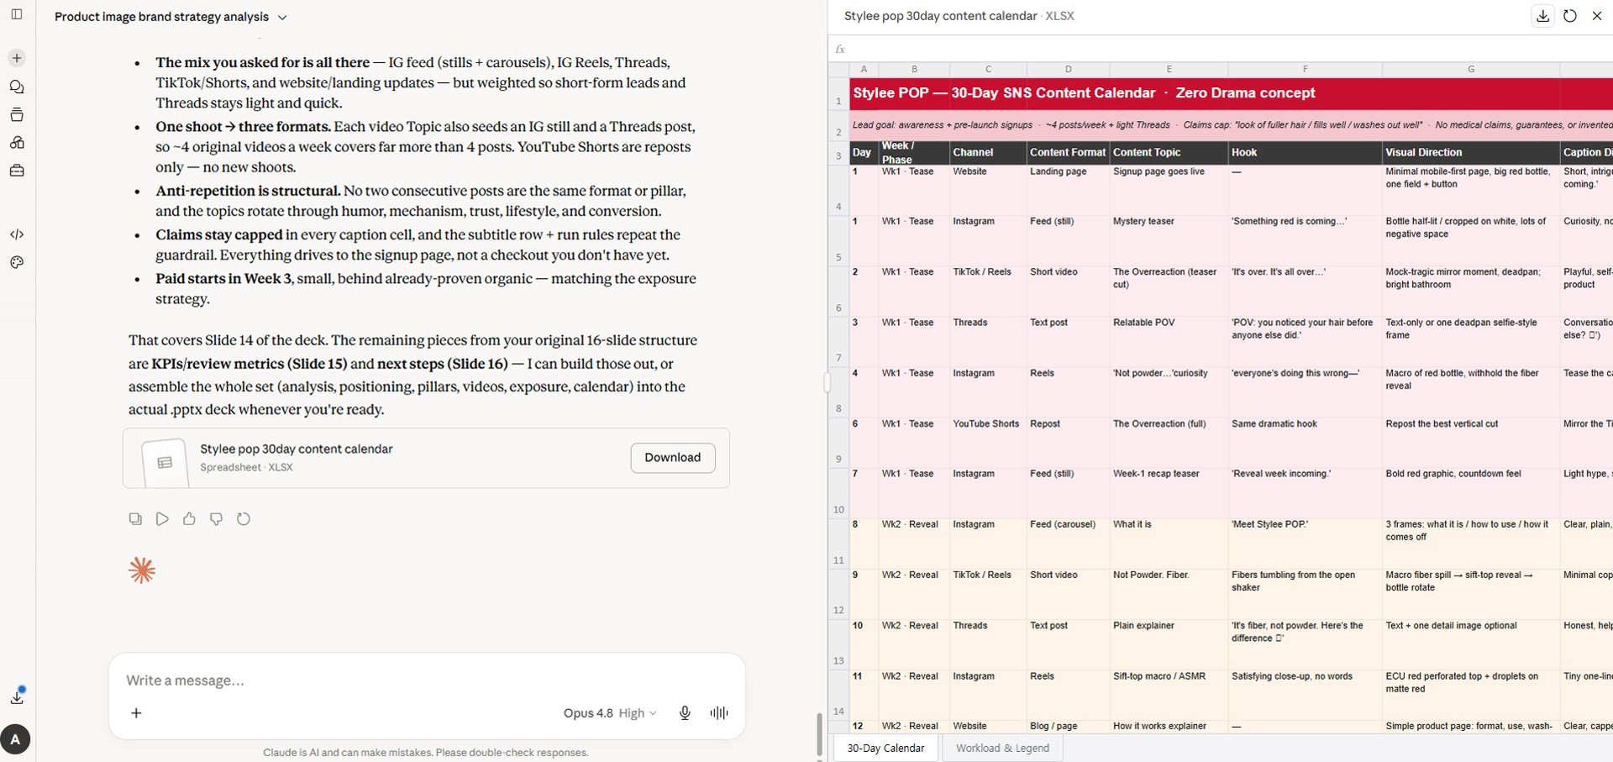1613x762 pixels.
Task: Select column E header
Action: (x=1169, y=69)
